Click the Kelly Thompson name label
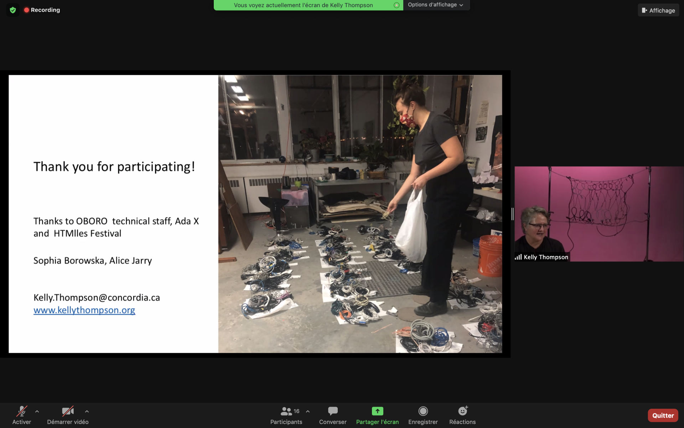 (546, 257)
